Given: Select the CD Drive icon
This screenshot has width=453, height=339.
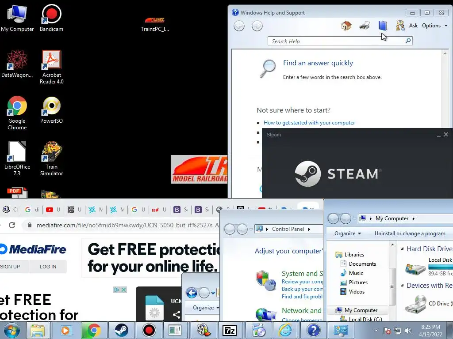Looking at the screenshot, I should (x=416, y=304).
